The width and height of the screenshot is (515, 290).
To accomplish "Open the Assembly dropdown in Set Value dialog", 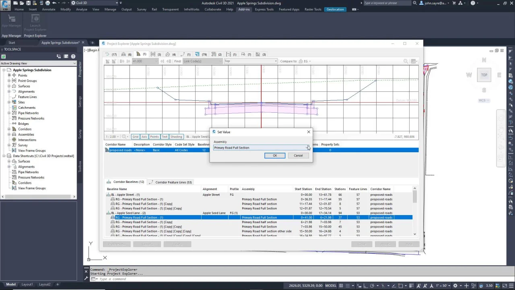I will coord(308,147).
